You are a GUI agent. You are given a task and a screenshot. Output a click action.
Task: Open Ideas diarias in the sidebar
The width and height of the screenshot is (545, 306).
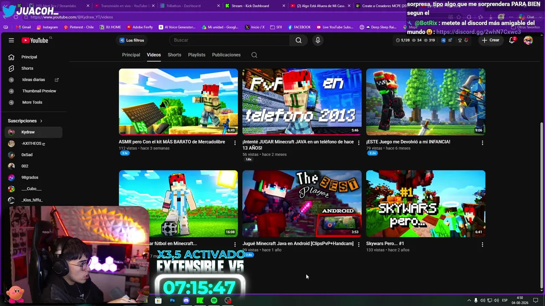click(34, 80)
